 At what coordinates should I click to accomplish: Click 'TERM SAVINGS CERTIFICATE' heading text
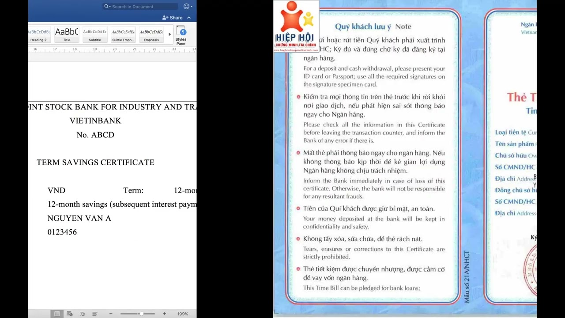point(95,163)
